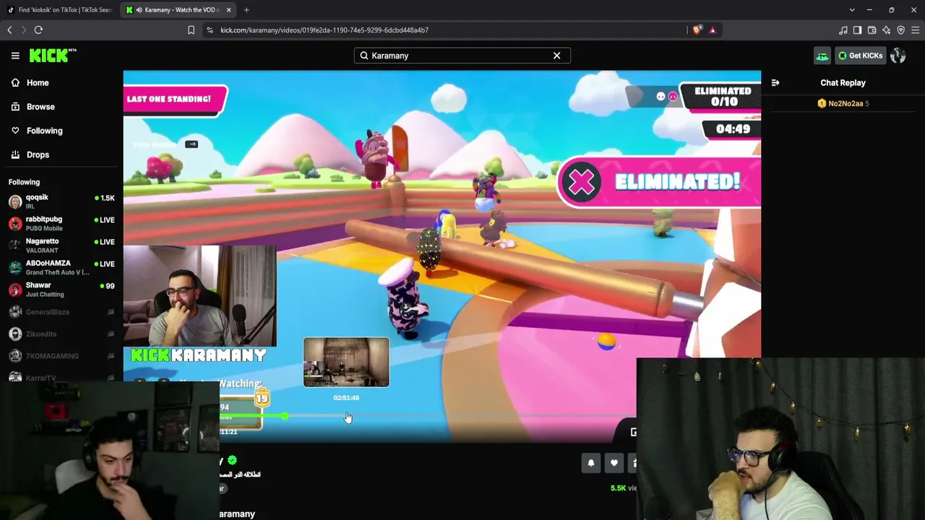
Task: Clear the Karamany search text
Action: [x=556, y=56]
